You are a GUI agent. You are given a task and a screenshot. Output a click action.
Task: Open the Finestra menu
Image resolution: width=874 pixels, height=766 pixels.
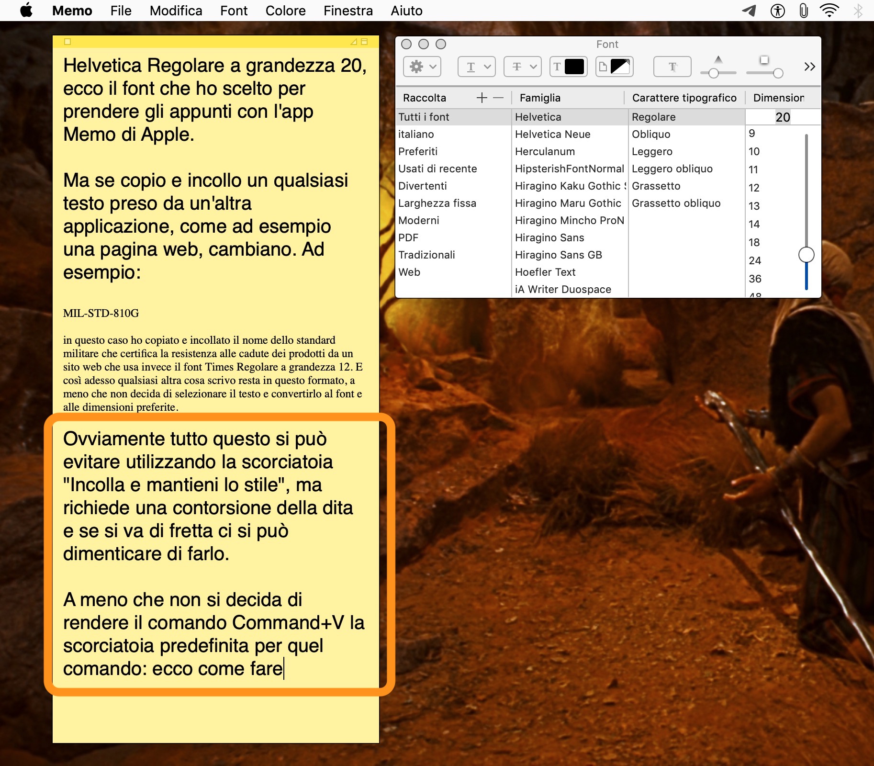(348, 11)
